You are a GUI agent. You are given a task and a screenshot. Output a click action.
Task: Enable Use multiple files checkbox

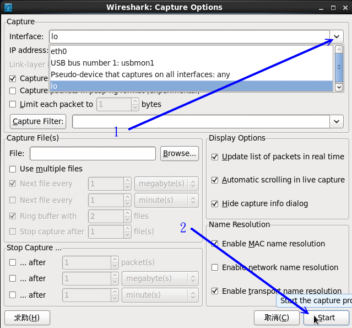point(13,169)
